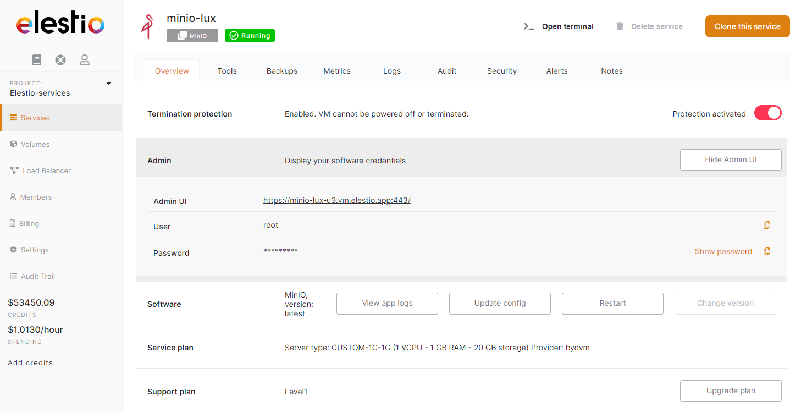Click the Add credits link
The image size is (801, 413).
tap(30, 363)
